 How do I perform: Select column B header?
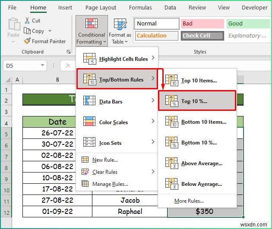(x=57, y=80)
